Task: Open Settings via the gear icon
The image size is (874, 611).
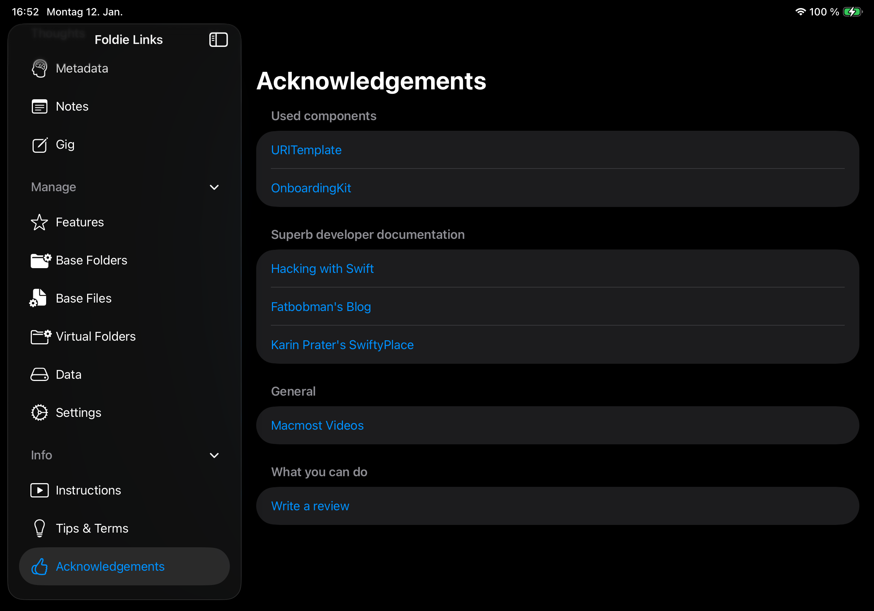Action: (39, 412)
